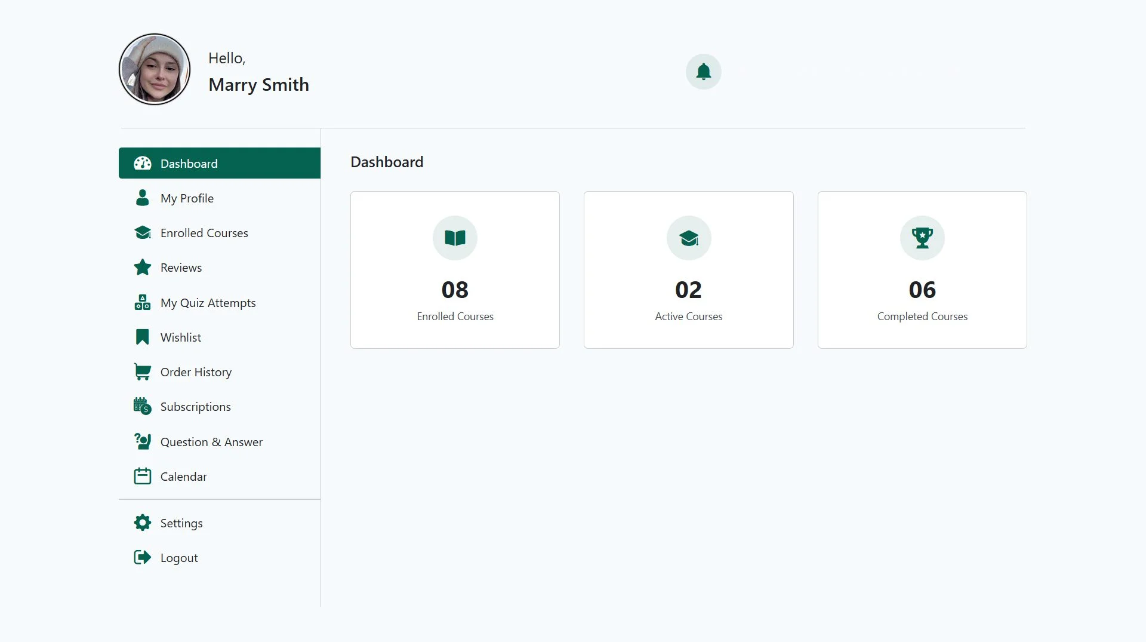Open the Enrolled Courses card showing 08
The width and height of the screenshot is (1146, 642).
(x=455, y=269)
